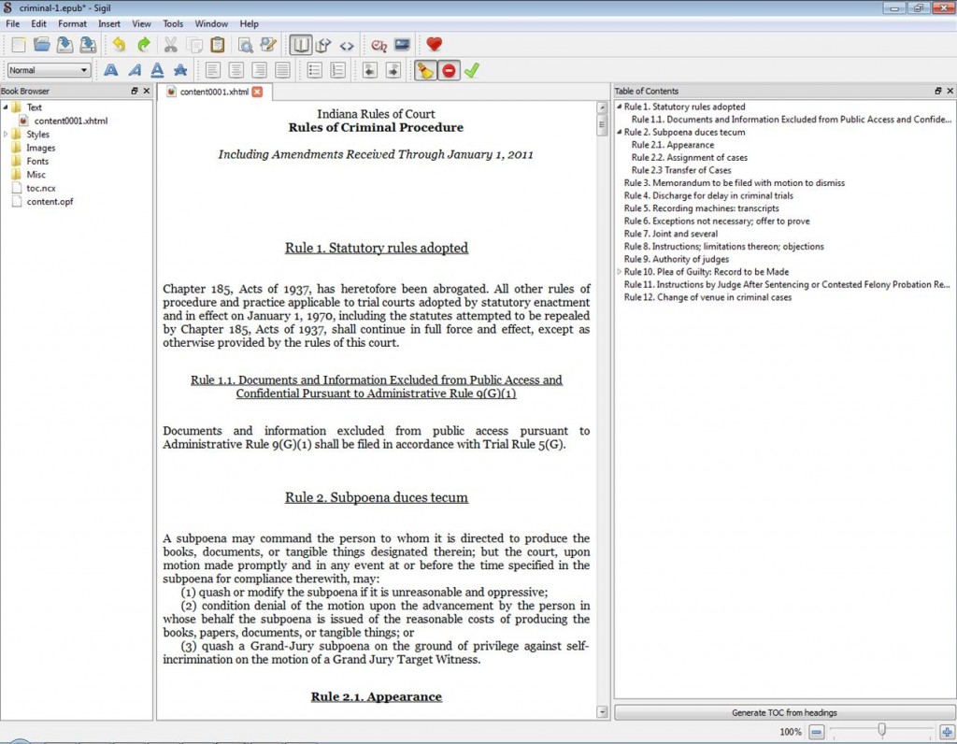957x744 pixels.
Task: Open Find tool with magnifier icon
Action: 246,45
